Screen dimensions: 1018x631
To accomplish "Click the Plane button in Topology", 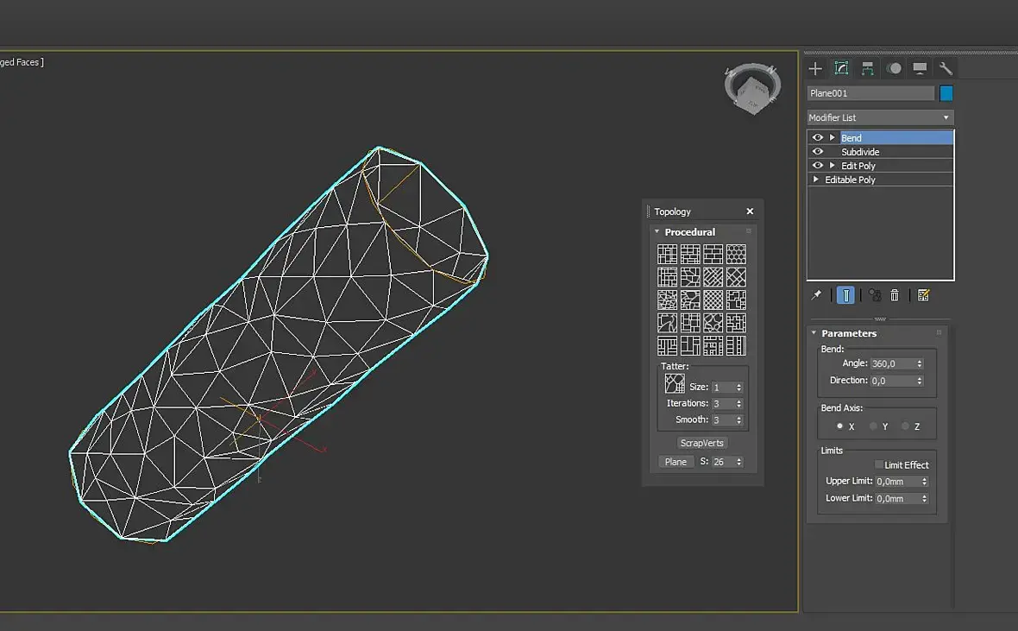I will 676,462.
